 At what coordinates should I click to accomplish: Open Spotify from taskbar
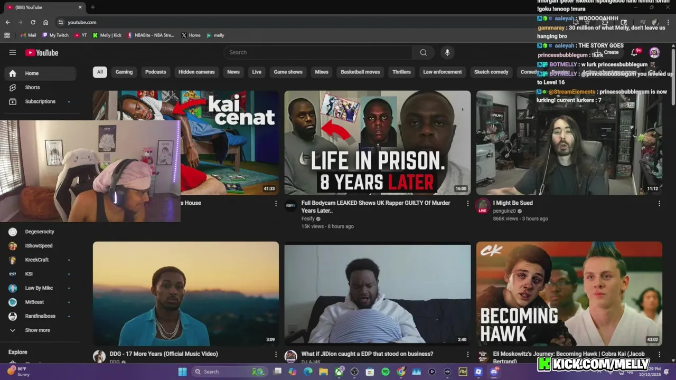385,372
